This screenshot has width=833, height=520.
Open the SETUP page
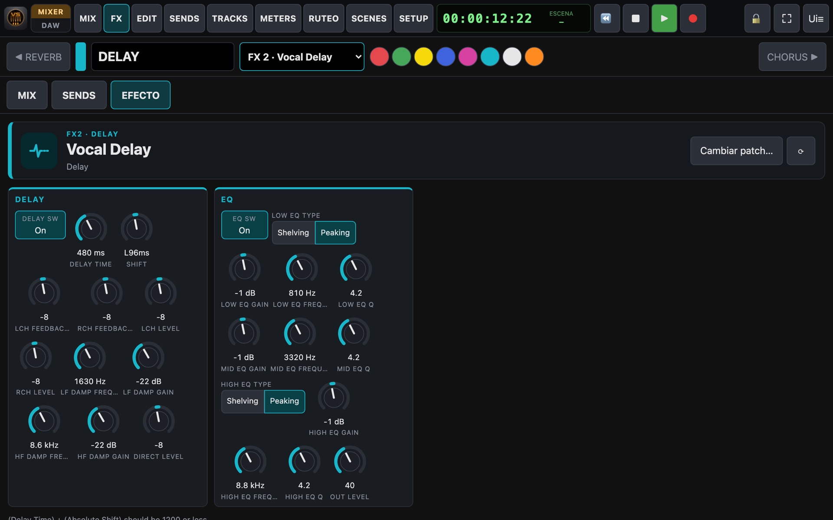coord(413,18)
